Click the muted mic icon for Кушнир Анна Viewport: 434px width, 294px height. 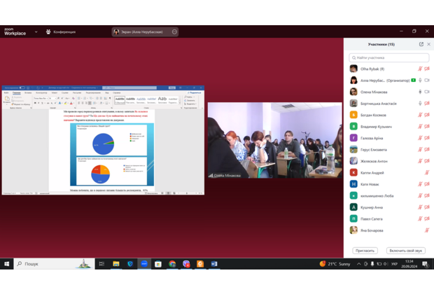420,207
